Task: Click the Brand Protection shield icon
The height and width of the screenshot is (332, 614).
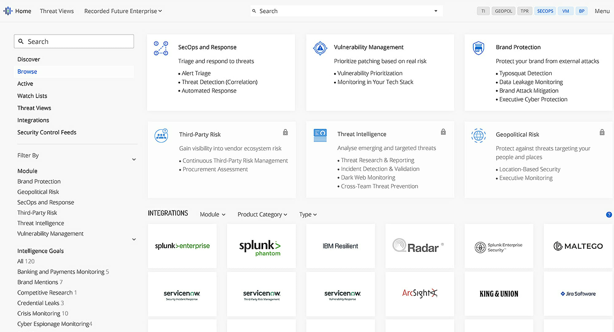Action: coord(478,48)
